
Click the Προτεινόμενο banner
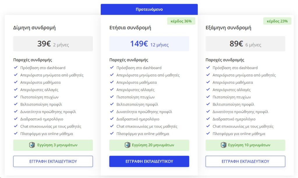click(x=149, y=9)
